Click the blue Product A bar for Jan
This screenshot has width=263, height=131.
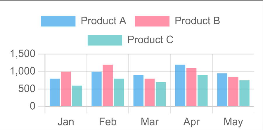55,92
